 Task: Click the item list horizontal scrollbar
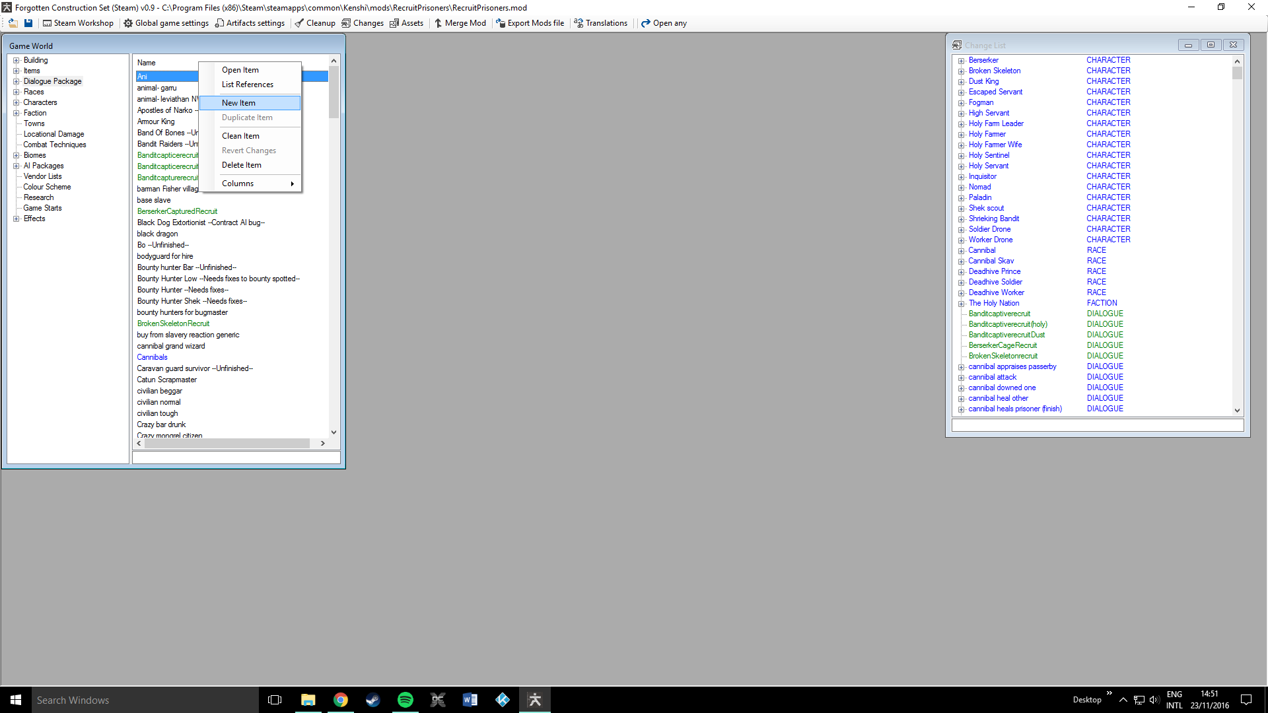coord(227,444)
